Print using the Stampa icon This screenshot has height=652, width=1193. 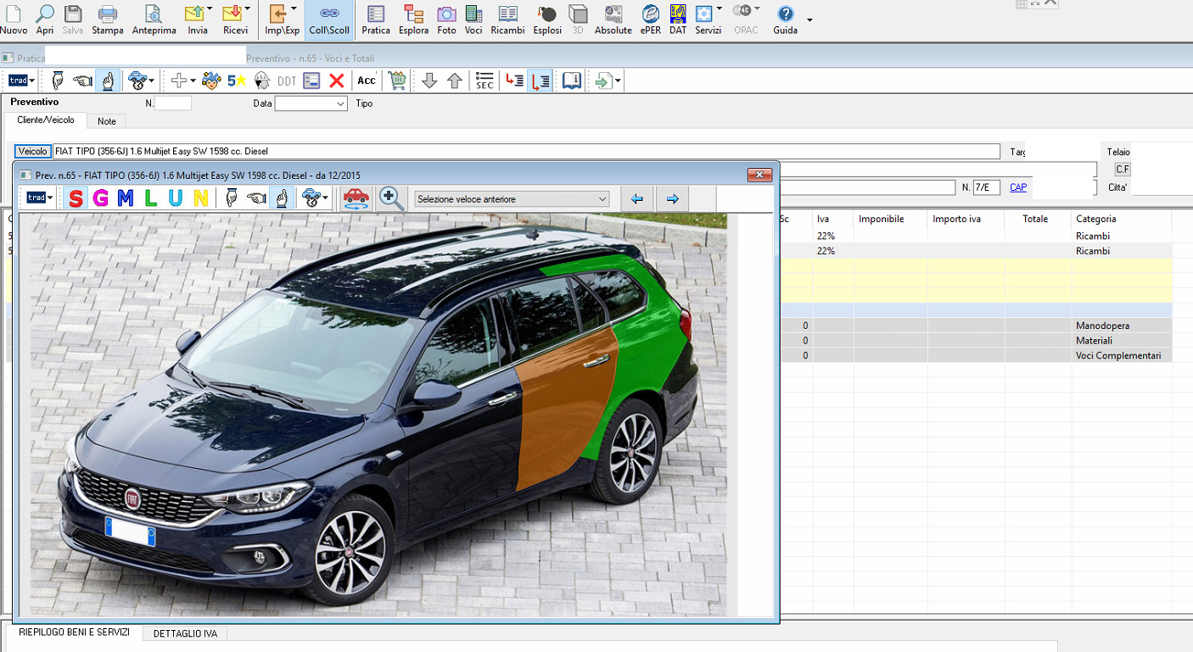pos(107,20)
